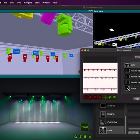The width and height of the screenshot is (140, 140).
Task: Open the Edit menu
Action: click(x=12, y=3)
